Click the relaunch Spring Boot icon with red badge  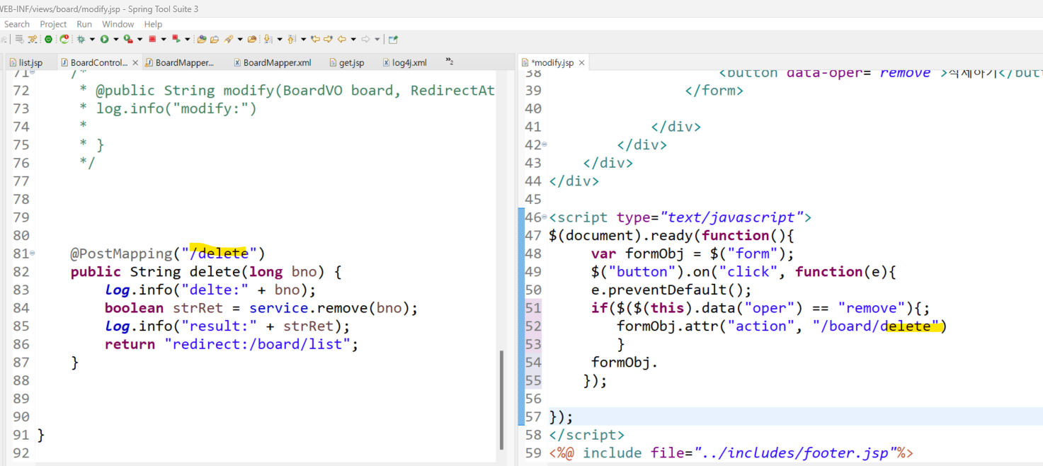pos(64,39)
